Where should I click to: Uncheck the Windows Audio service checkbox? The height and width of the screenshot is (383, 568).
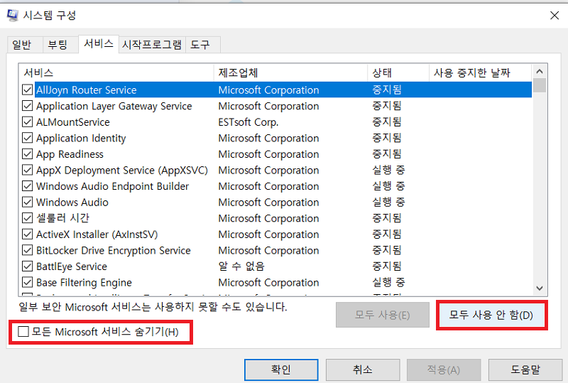[27, 202]
